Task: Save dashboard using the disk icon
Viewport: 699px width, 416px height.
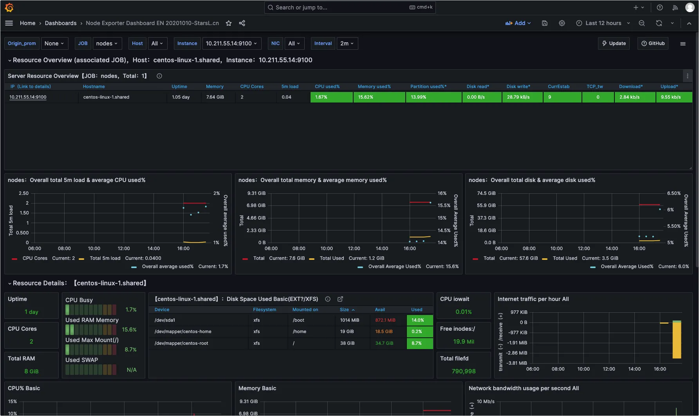Action: click(x=544, y=23)
